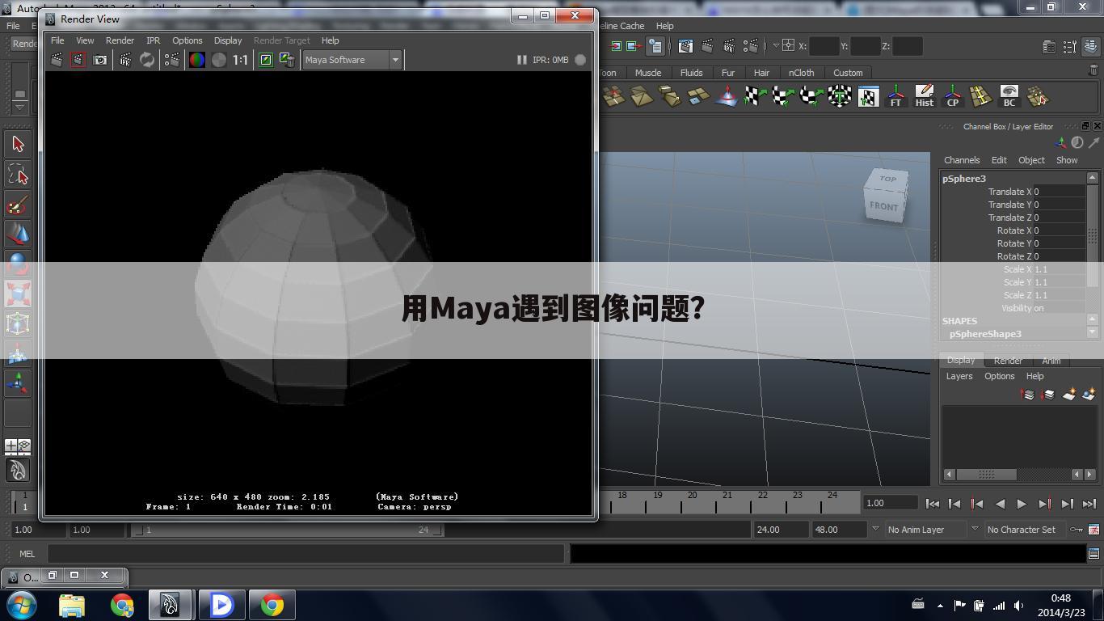Image resolution: width=1104 pixels, height=621 pixels.
Task: Click play forwards button
Action: coord(1022,504)
